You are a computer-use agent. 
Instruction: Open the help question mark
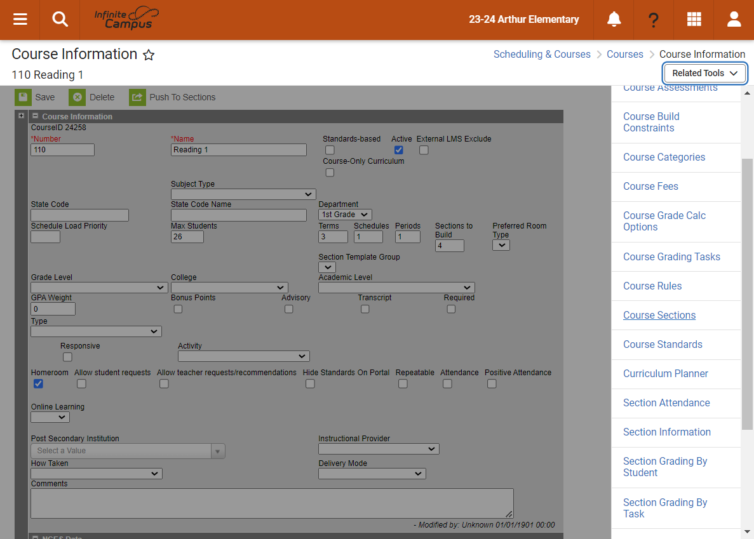653,20
